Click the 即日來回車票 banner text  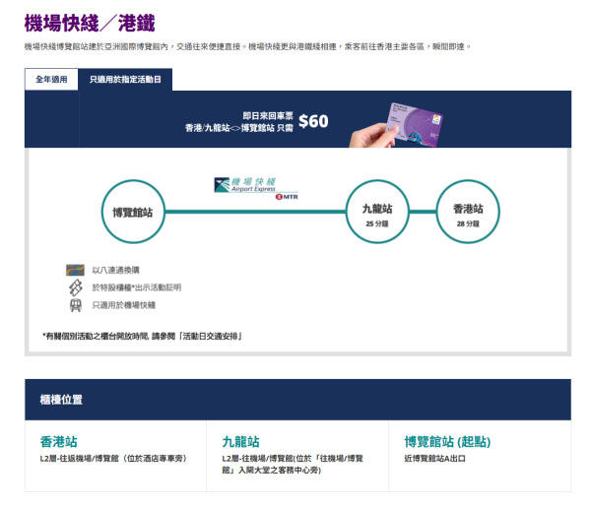pos(268,115)
